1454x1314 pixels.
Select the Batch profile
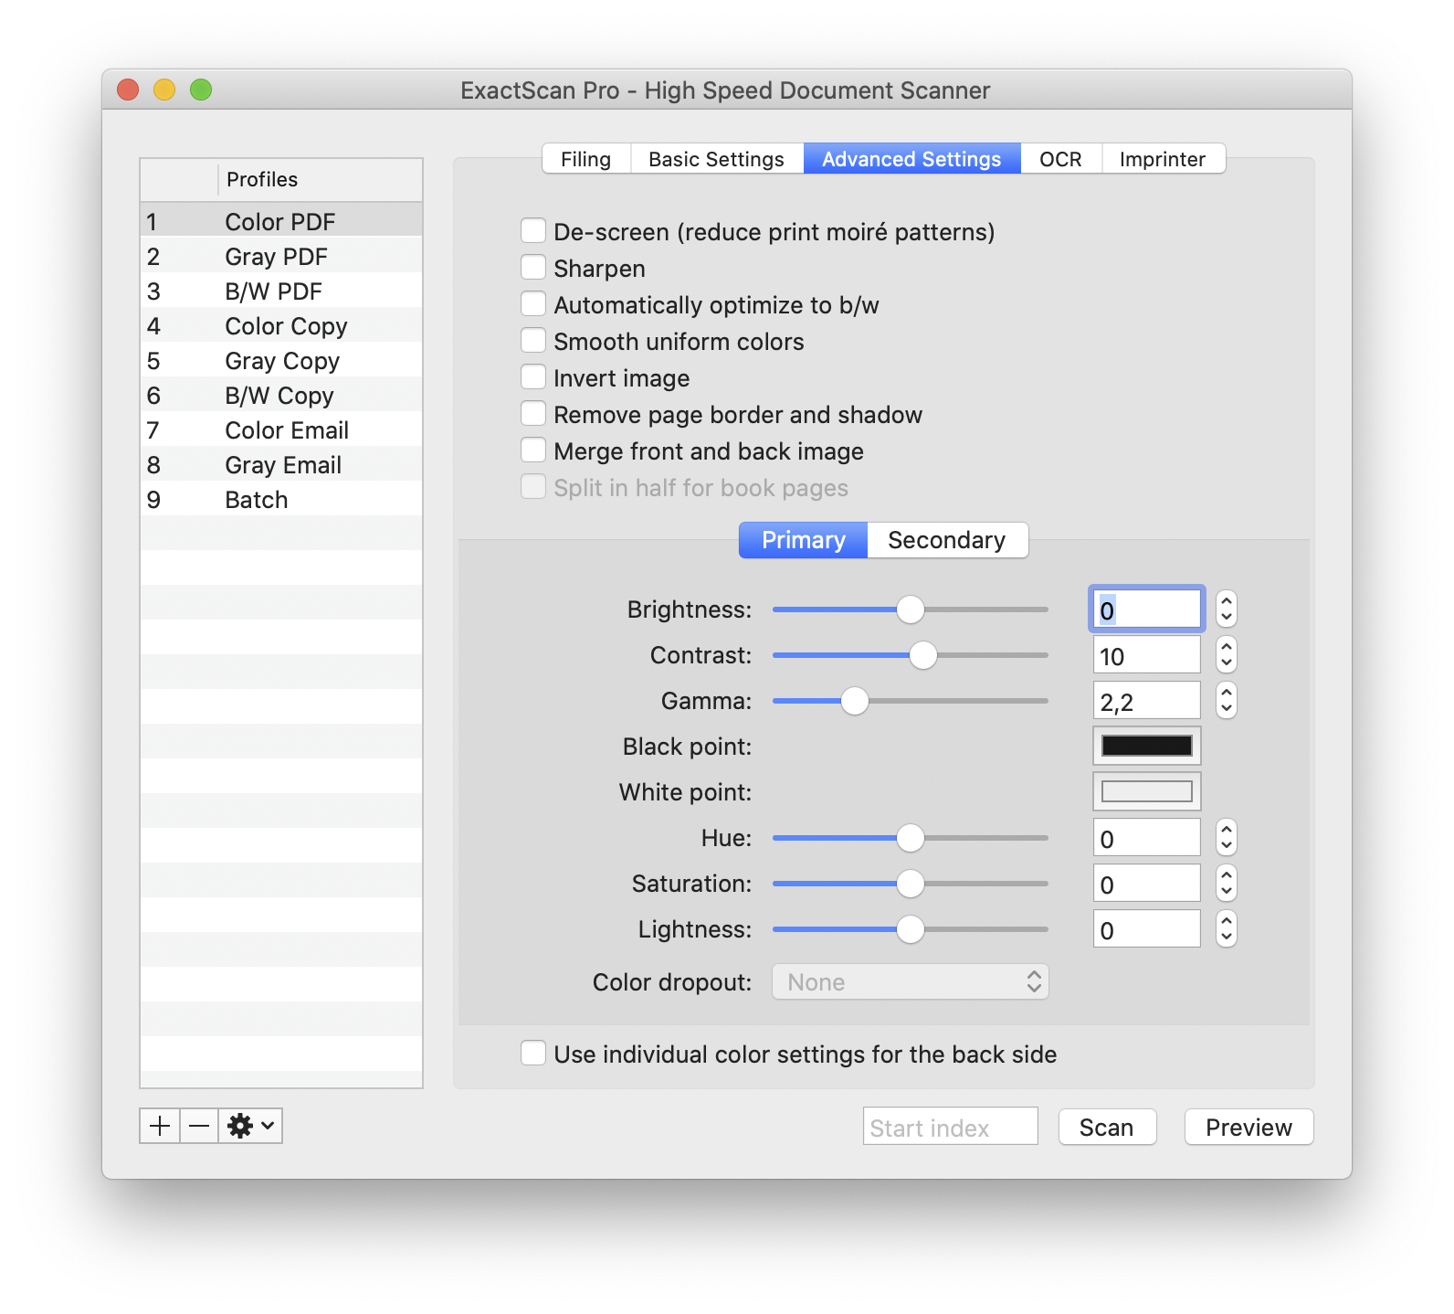point(281,498)
